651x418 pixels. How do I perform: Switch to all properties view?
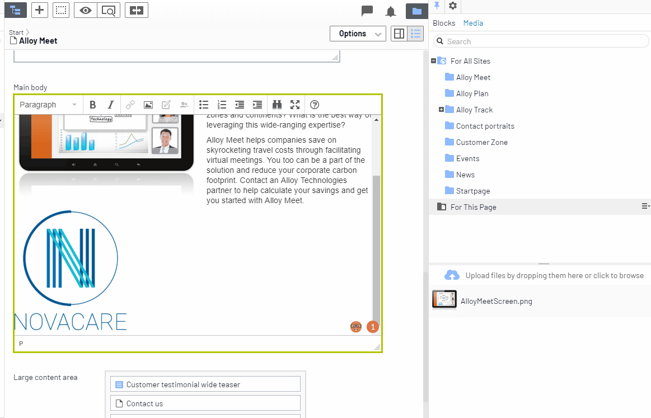(x=415, y=34)
